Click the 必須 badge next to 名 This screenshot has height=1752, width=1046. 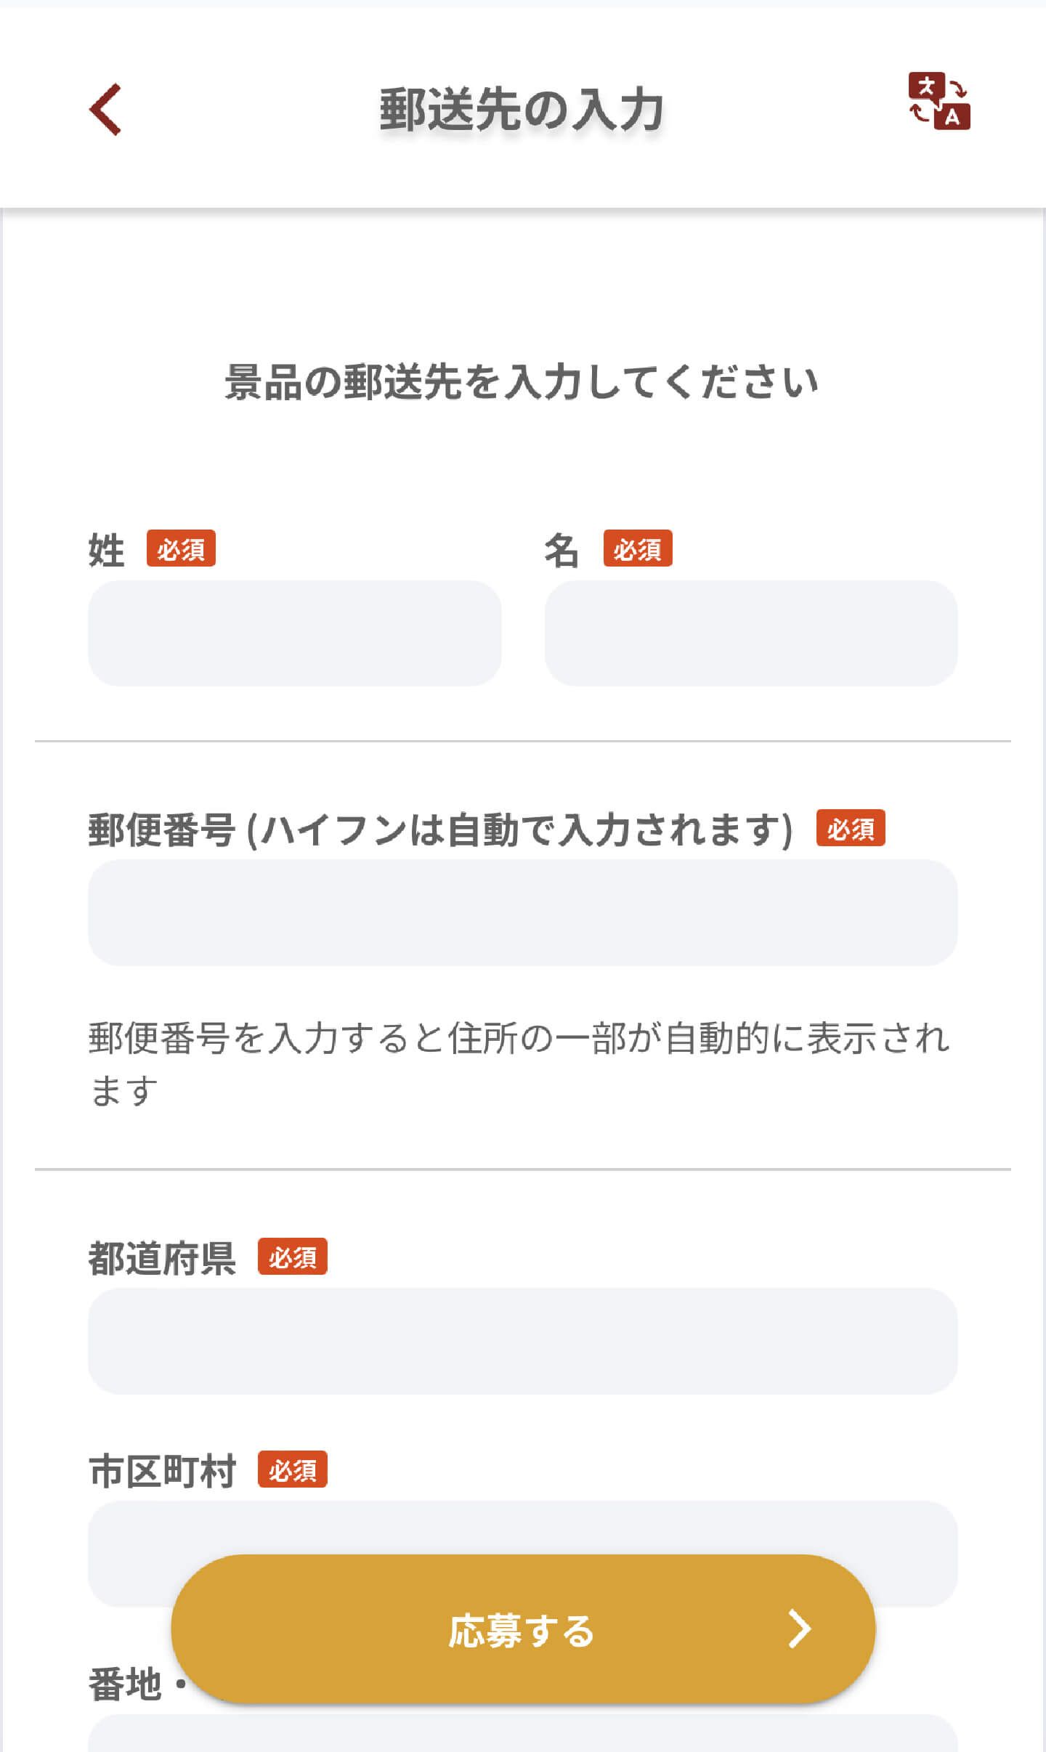[638, 548]
